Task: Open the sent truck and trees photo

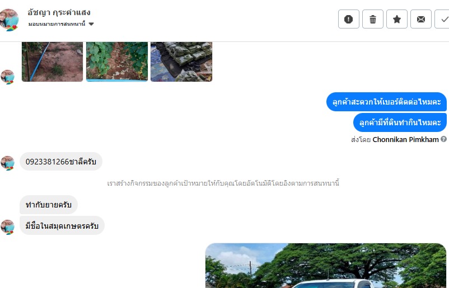Action: pos(326,266)
